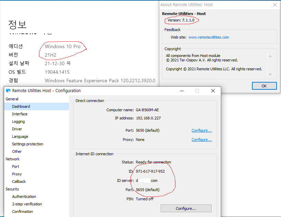This screenshot has width=281, height=217.
Task: Select Dashboard in the settings tree
Action: [x=21, y=106]
